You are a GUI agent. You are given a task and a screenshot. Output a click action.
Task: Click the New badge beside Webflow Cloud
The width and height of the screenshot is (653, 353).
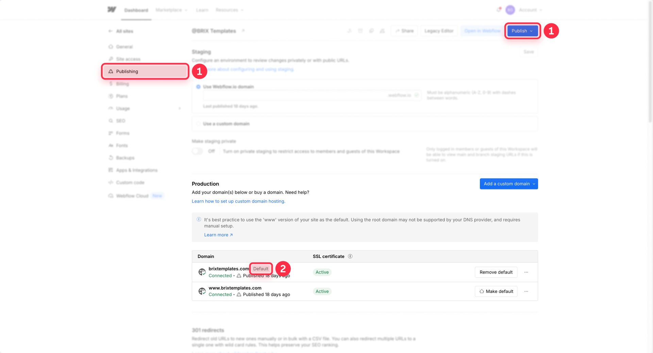pos(157,196)
